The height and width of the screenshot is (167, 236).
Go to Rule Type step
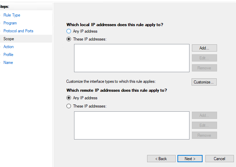(12, 15)
